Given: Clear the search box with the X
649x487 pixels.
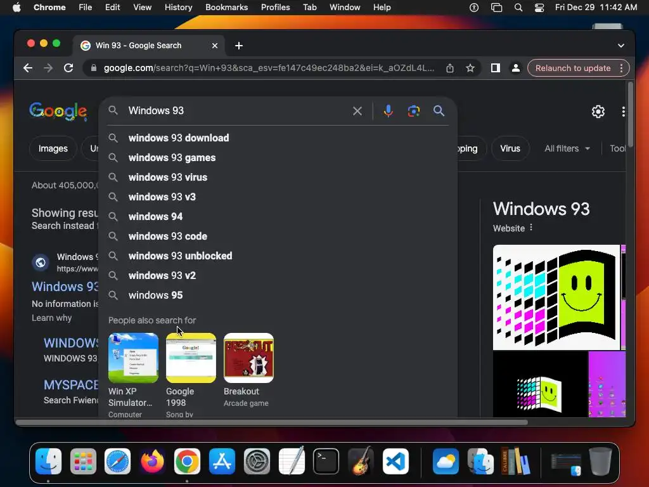Looking at the screenshot, I should tap(357, 110).
